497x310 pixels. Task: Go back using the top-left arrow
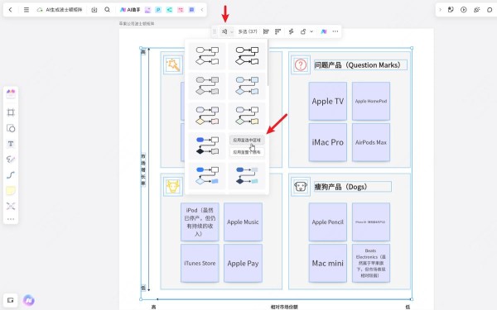click(11, 10)
